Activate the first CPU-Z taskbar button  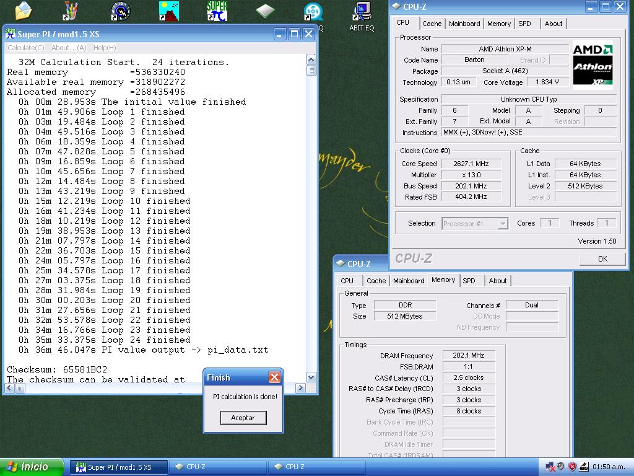217,467
